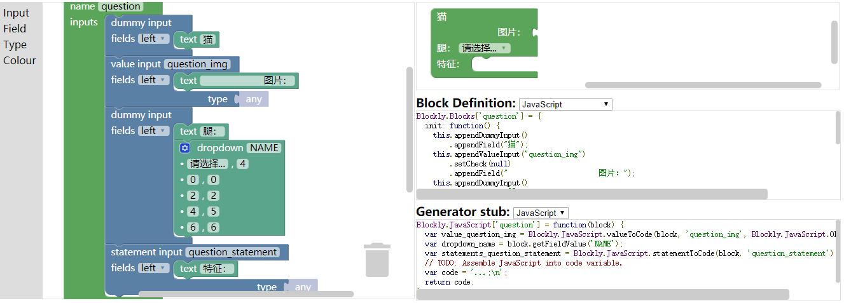Image resolution: width=844 pixels, height=303 pixels.
Task: Click the 'statement input' block label
Action: (x=147, y=252)
